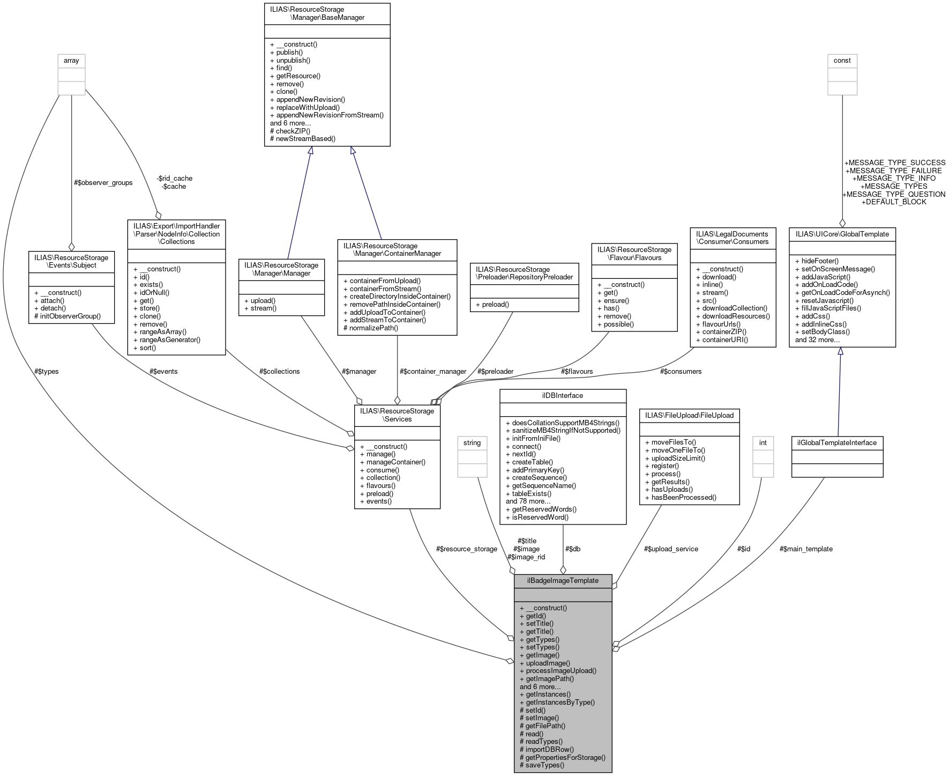This screenshot has width=949, height=776.
Task: Click 'and 78 more...' in ilDBInterface node
Action: click(x=528, y=501)
